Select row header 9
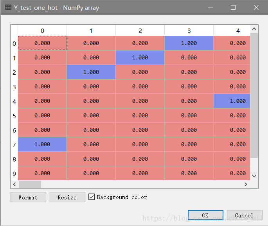The height and width of the screenshot is (226, 268). (14, 173)
